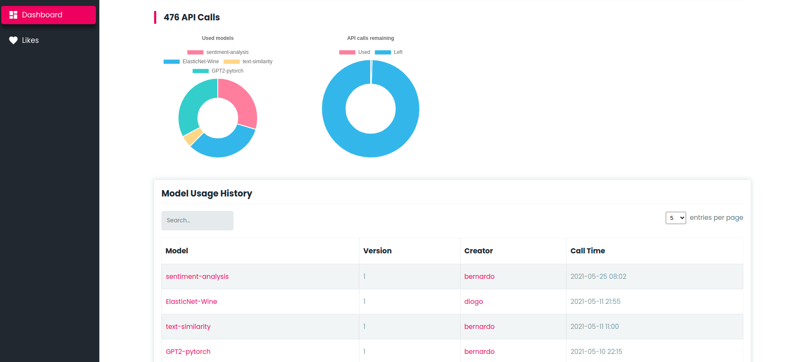The height and width of the screenshot is (362, 802).
Task: Click call time 2021-05-11 11:00
Action: (594, 326)
